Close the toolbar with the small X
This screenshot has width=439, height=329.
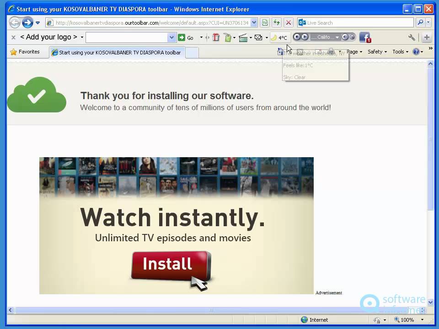click(13, 37)
